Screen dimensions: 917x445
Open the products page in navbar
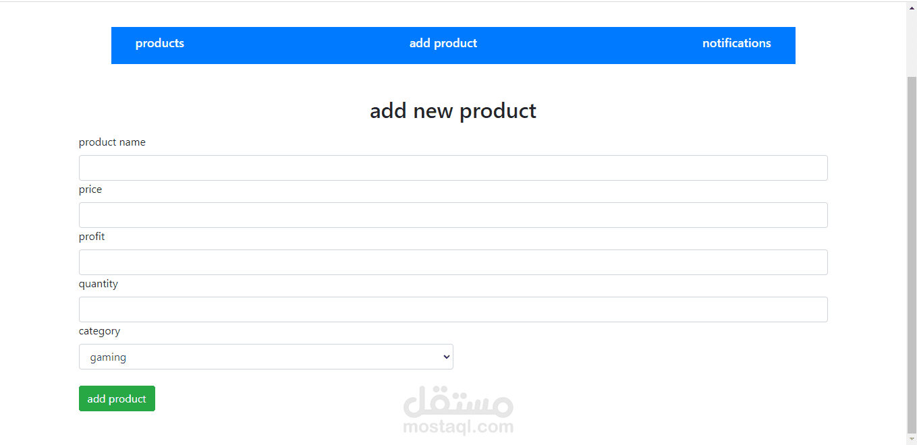159,43
